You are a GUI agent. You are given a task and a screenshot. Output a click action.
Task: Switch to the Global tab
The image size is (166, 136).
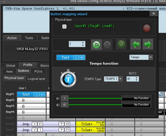(11, 66)
